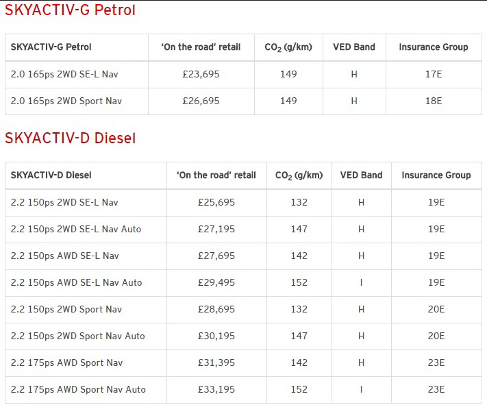Click the Insurance Group header in diesel table
This screenshot has width=487, height=405.
tap(436, 175)
